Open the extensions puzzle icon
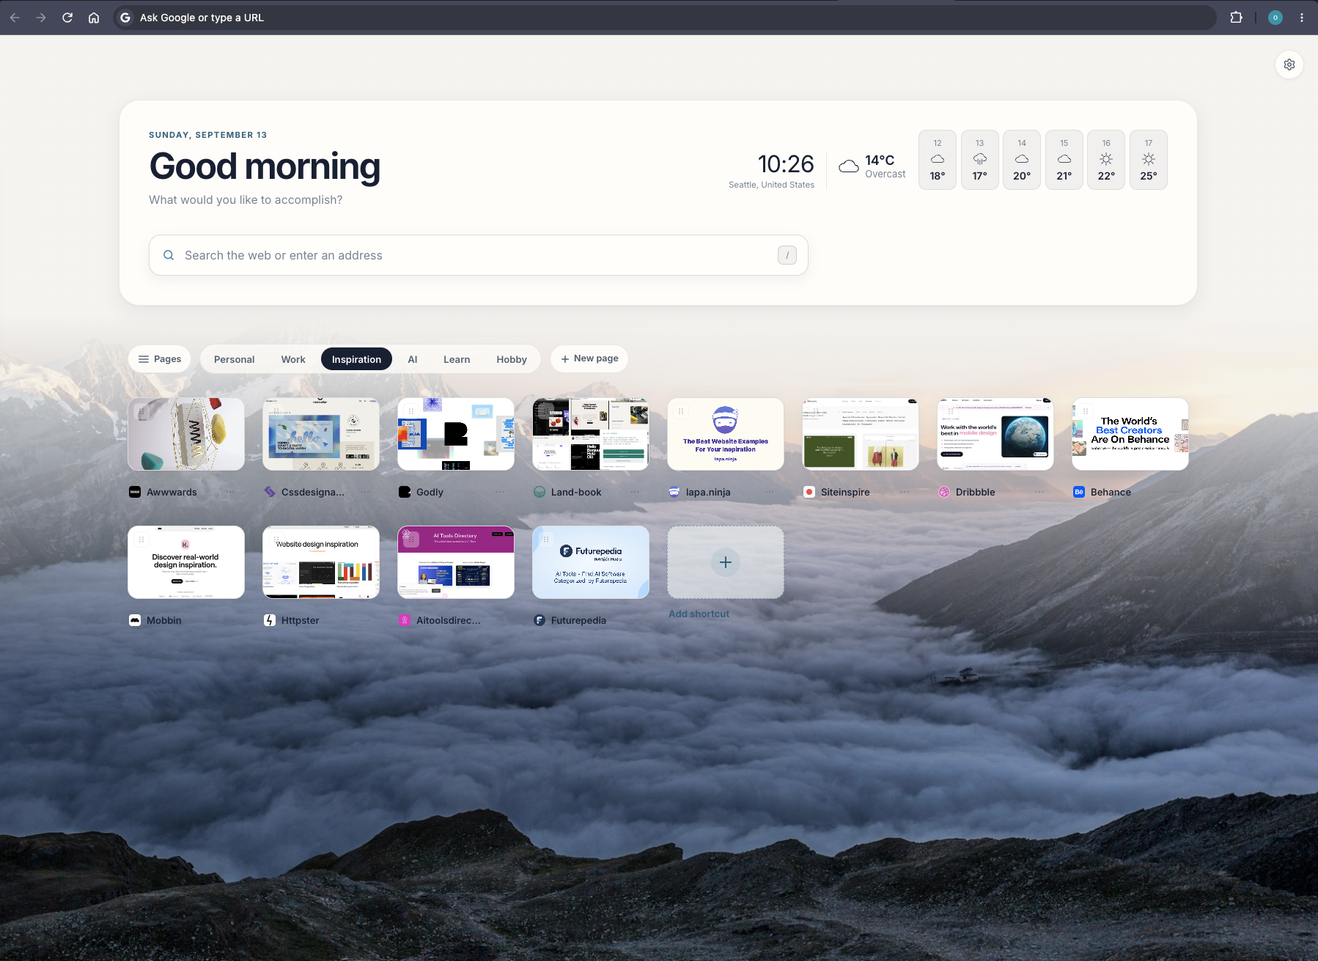This screenshot has height=961, width=1318. (1236, 18)
